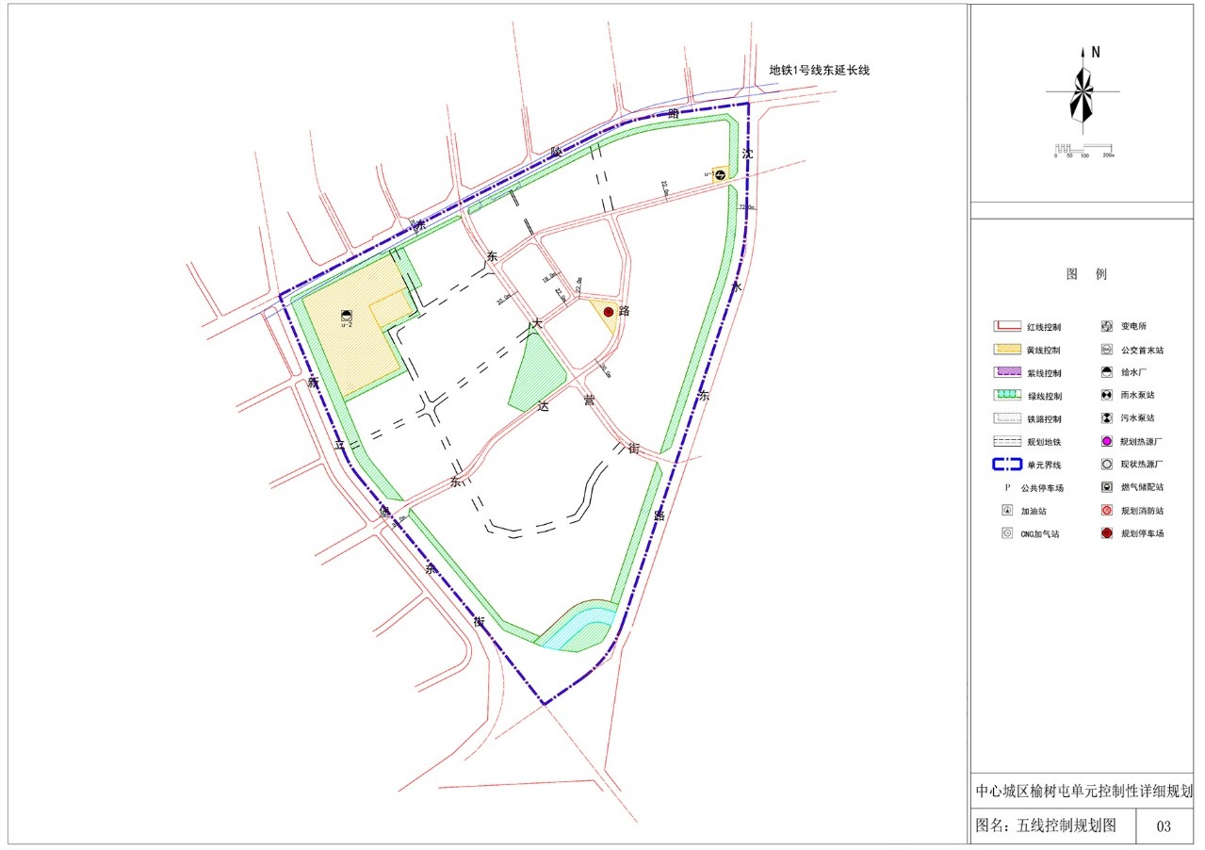Select the 污水泵站 legend symbol
Viewport: 1205px width, 850px height.
(x=1106, y=418)
